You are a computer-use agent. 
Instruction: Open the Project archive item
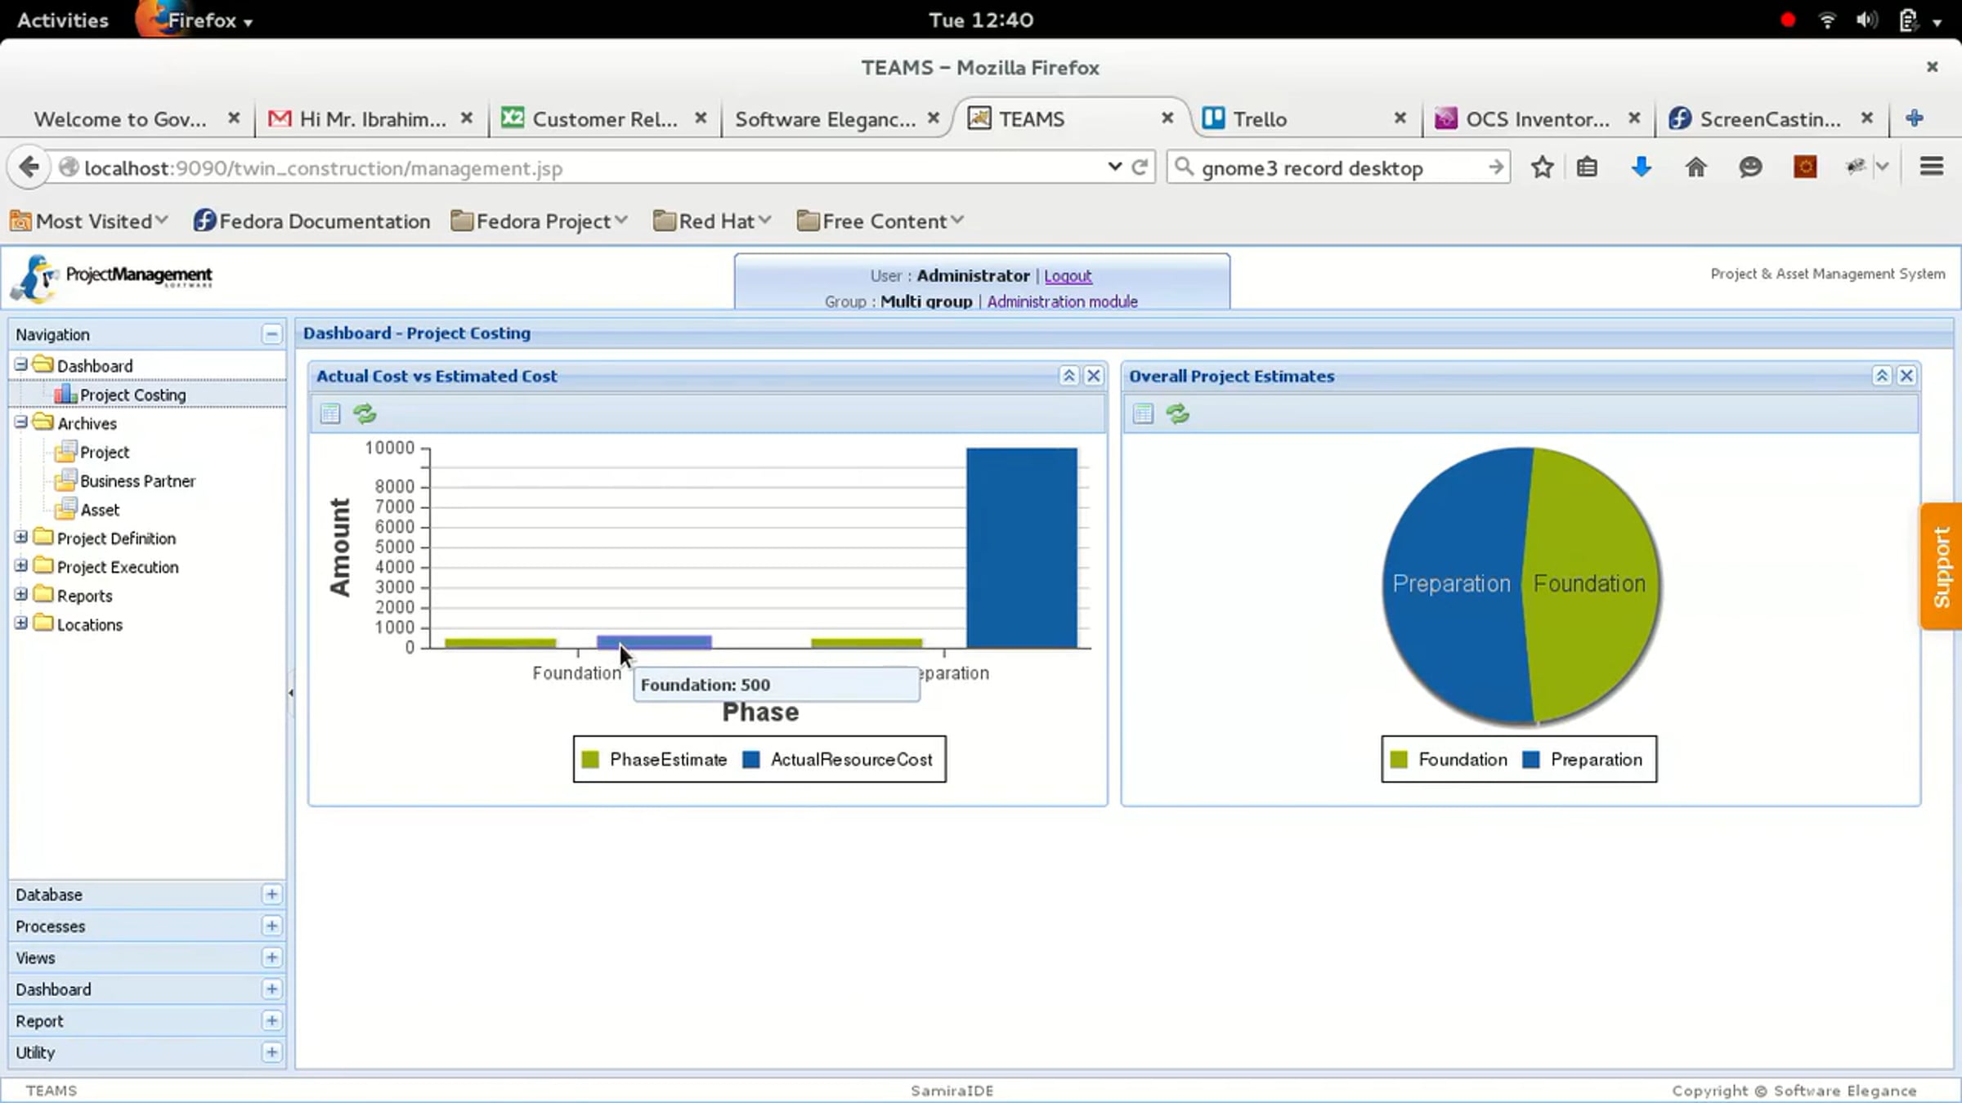pyautogui.click(x=105, y=452)
